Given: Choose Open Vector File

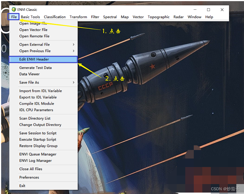Looking at the screenshot, I should (x=43, y=30).
